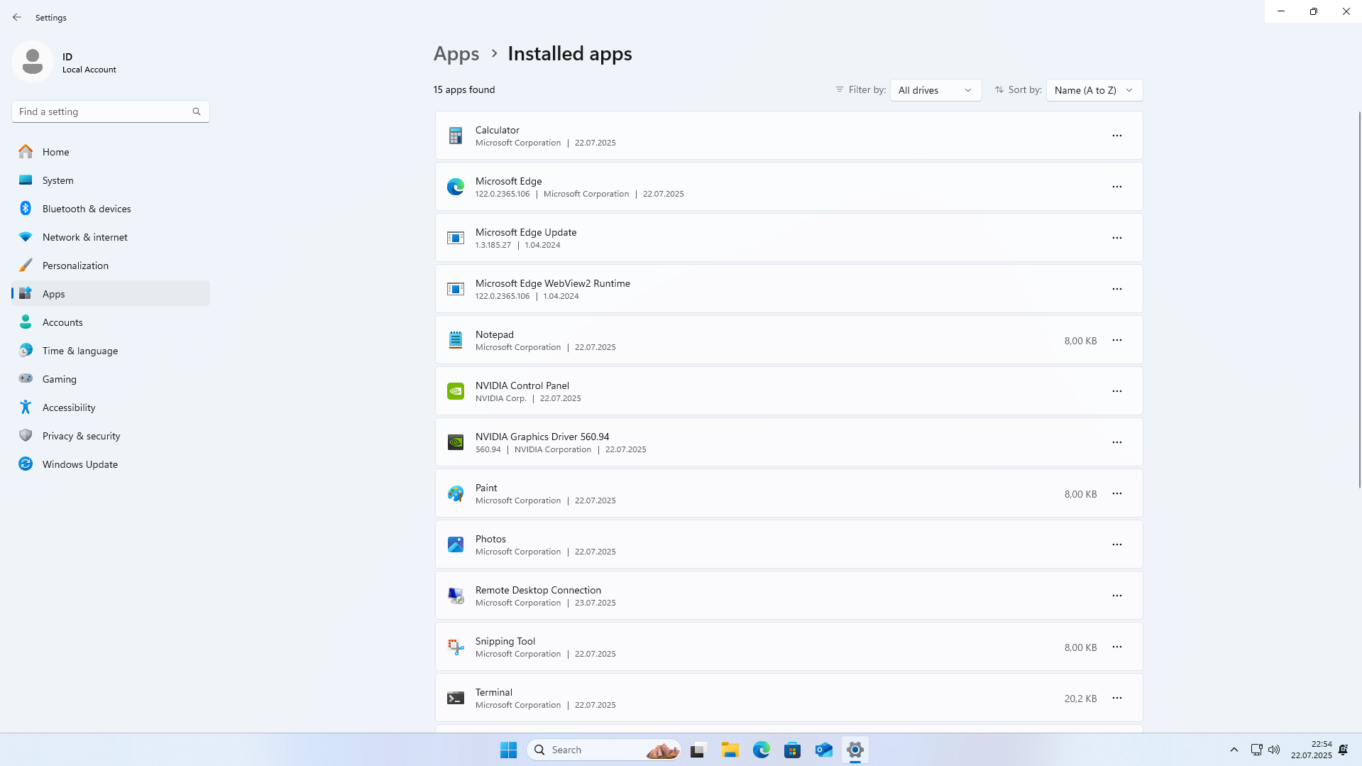Click the Edge WebView2 Runtime icon
1362x766 pixels.
456,289
